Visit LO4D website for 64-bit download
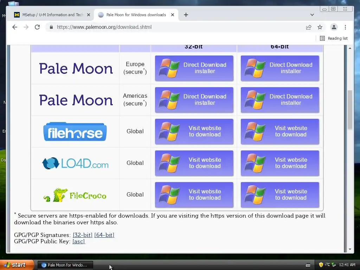 point(280,163)
